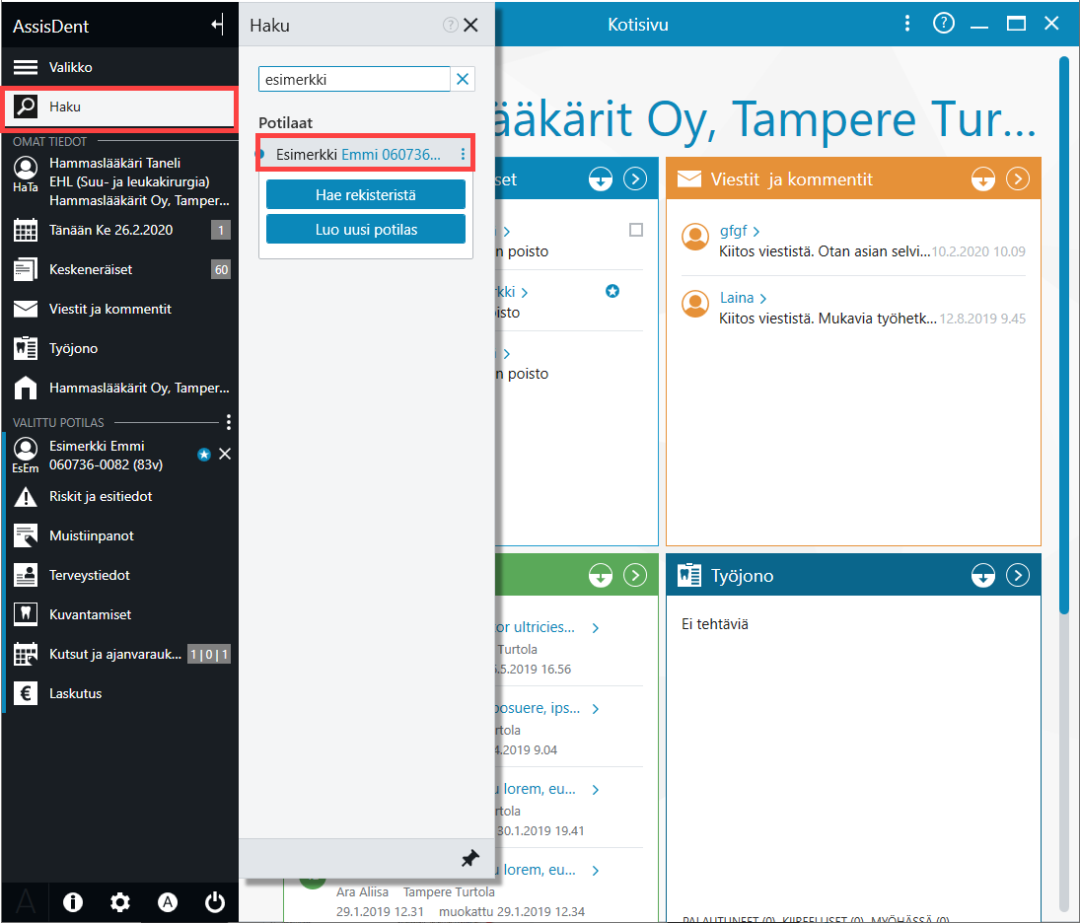The image size is (1080, 923).
Task: Open help in Kotisivu title bar
Action: point(944,24)
